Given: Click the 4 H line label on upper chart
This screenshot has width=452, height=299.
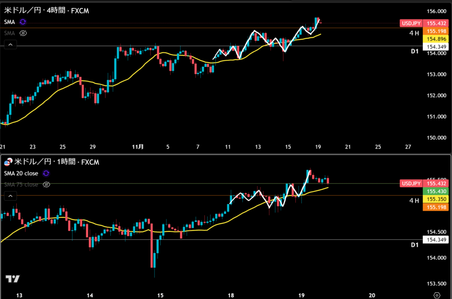Looking at the screenshot, I should pos(414,33).
